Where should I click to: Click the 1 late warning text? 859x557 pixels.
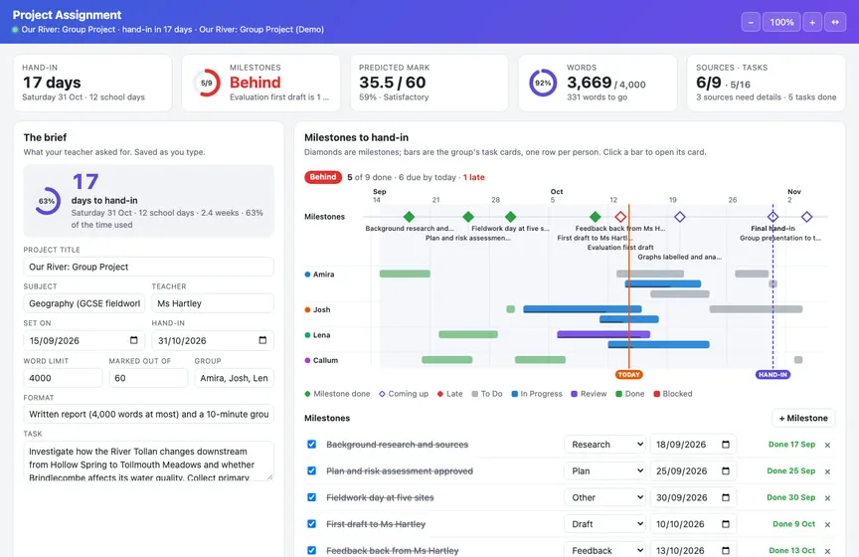474,177
